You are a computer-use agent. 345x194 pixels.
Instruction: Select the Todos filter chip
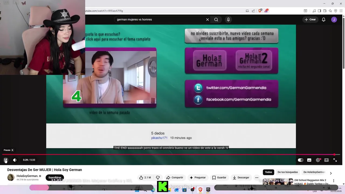[x=268, y=172]
